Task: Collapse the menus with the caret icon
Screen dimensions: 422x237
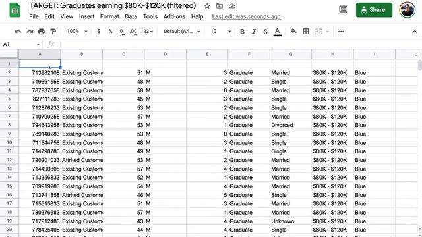Action: 415,32
